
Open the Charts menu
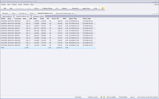coord(20,5)
